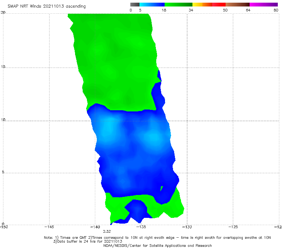Click the longitude axis label '-140'
The height and width of the screenshot is (248, 282).
click(x=95, y=227)
